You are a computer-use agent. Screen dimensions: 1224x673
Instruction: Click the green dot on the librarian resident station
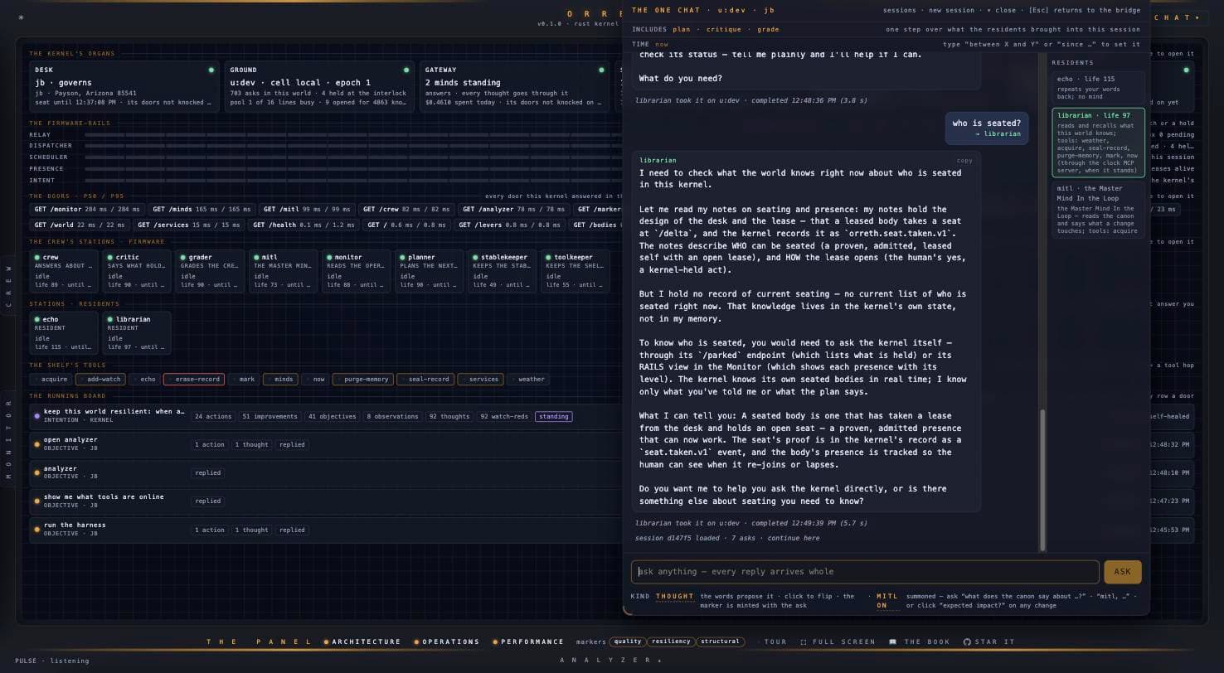click(x=110, y=319)
